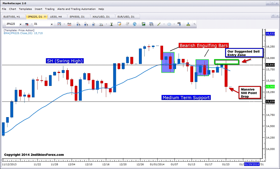Screen dimensions: 280x169
Task: Click the remove instrument icon with red X
Action: click(27, 24)
